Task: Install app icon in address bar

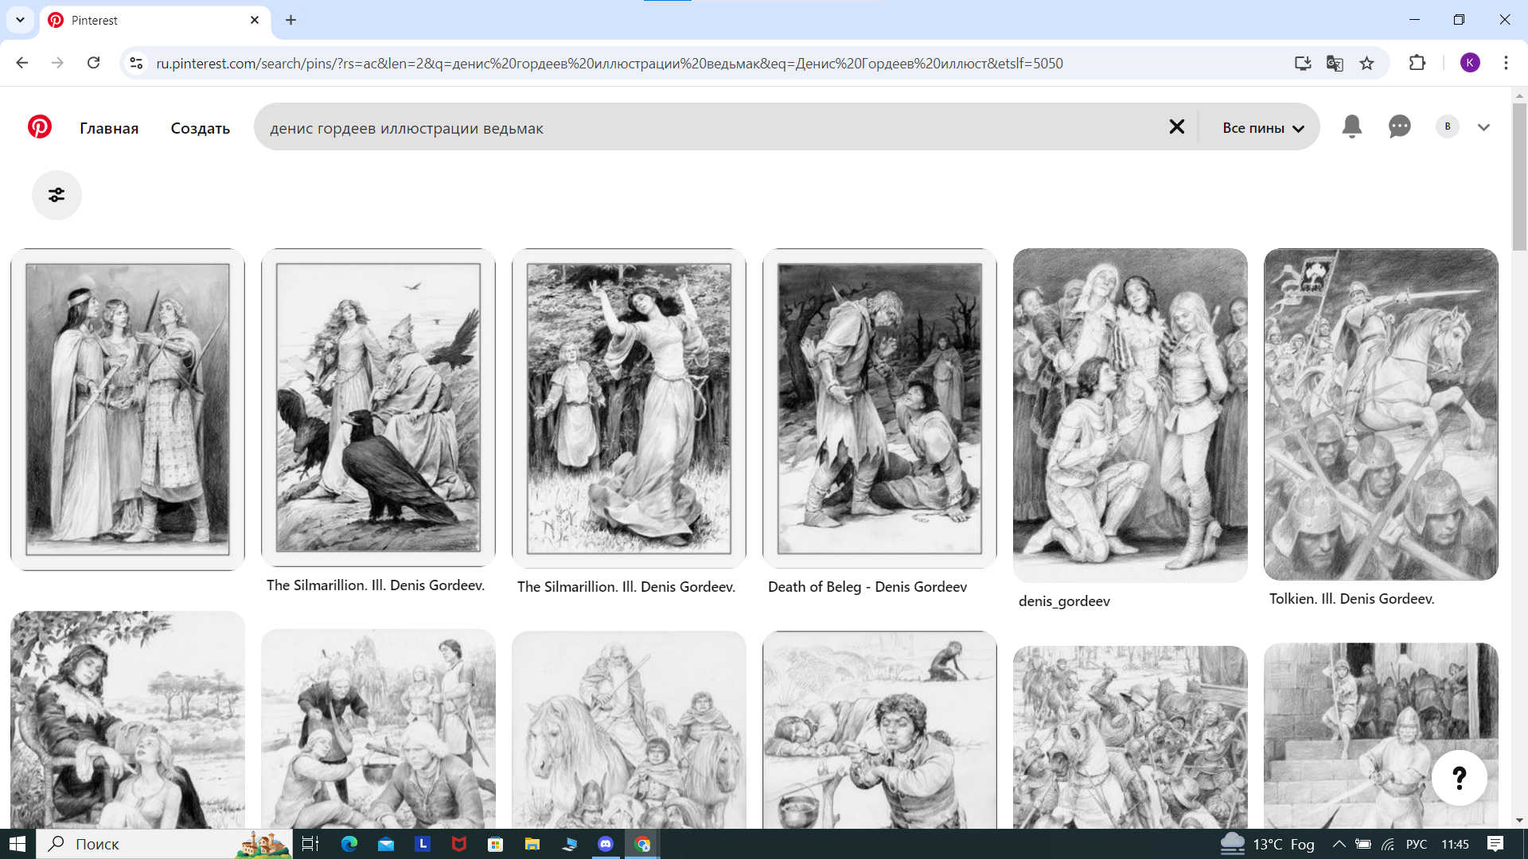Action: click(1303, 63)
